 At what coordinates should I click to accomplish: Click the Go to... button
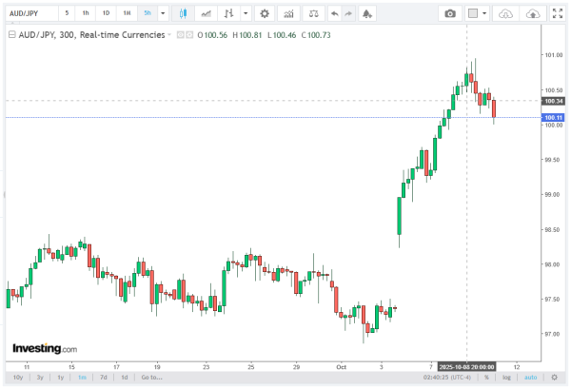(x=150, y=378)
